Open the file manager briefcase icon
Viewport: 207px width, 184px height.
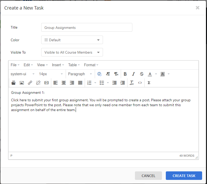[x=13, y=83]
